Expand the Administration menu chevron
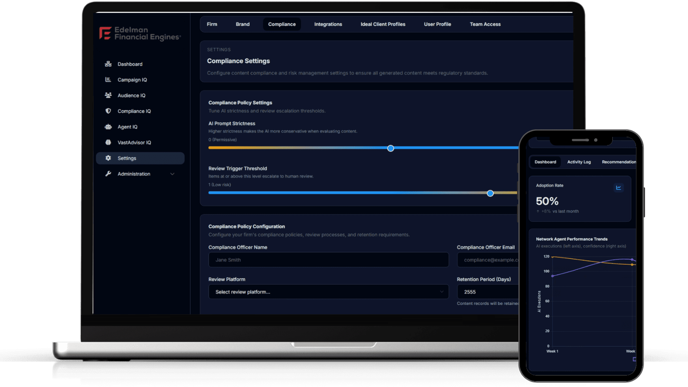This screenshot has width=688, height=387. 172,174
